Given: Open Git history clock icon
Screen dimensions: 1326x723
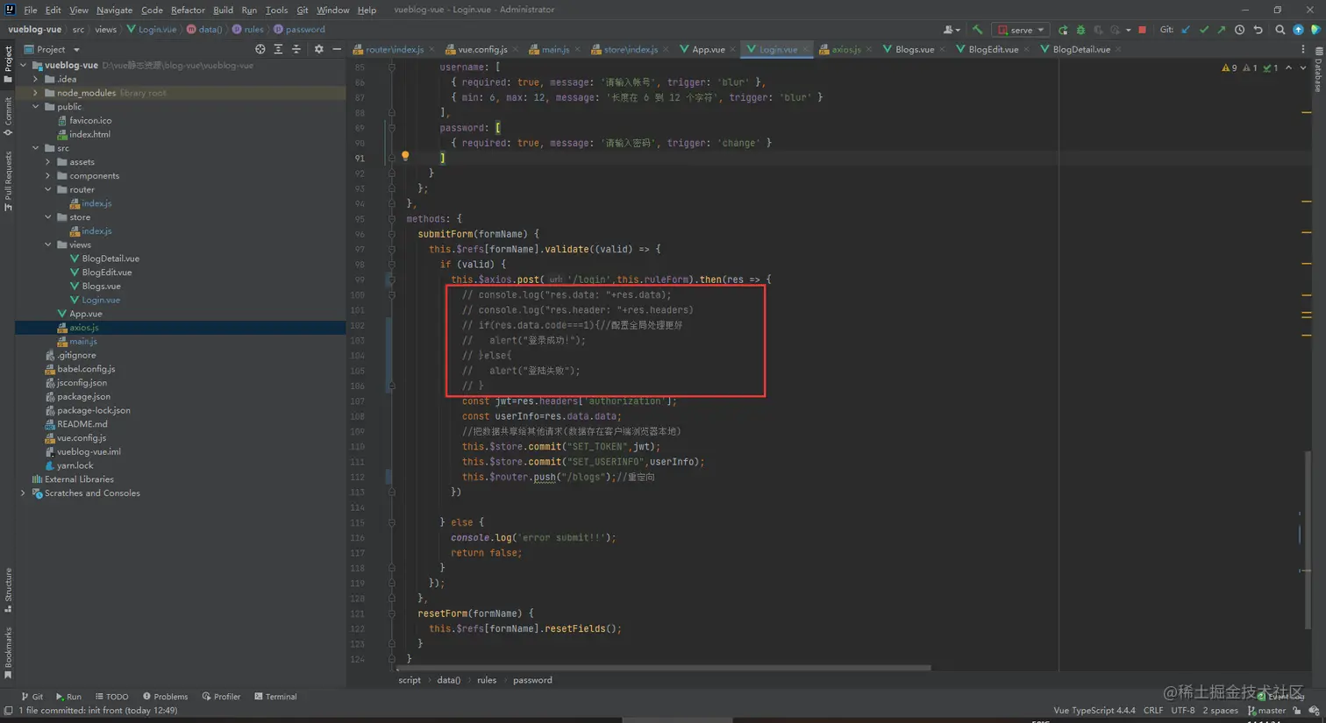Looking at the screenshot, I should 1239,30.
